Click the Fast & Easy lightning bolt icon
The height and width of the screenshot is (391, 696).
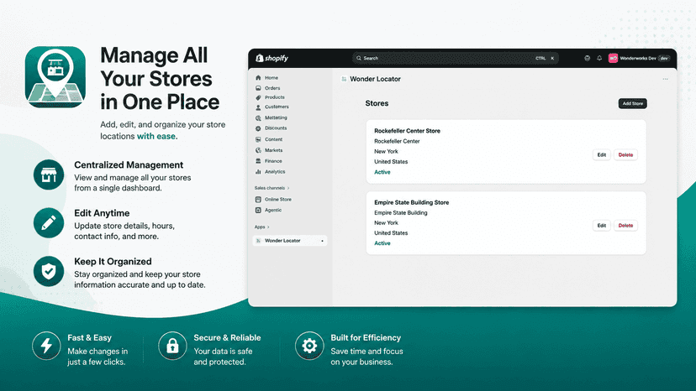pyautogui.click(x=46, y=346)
